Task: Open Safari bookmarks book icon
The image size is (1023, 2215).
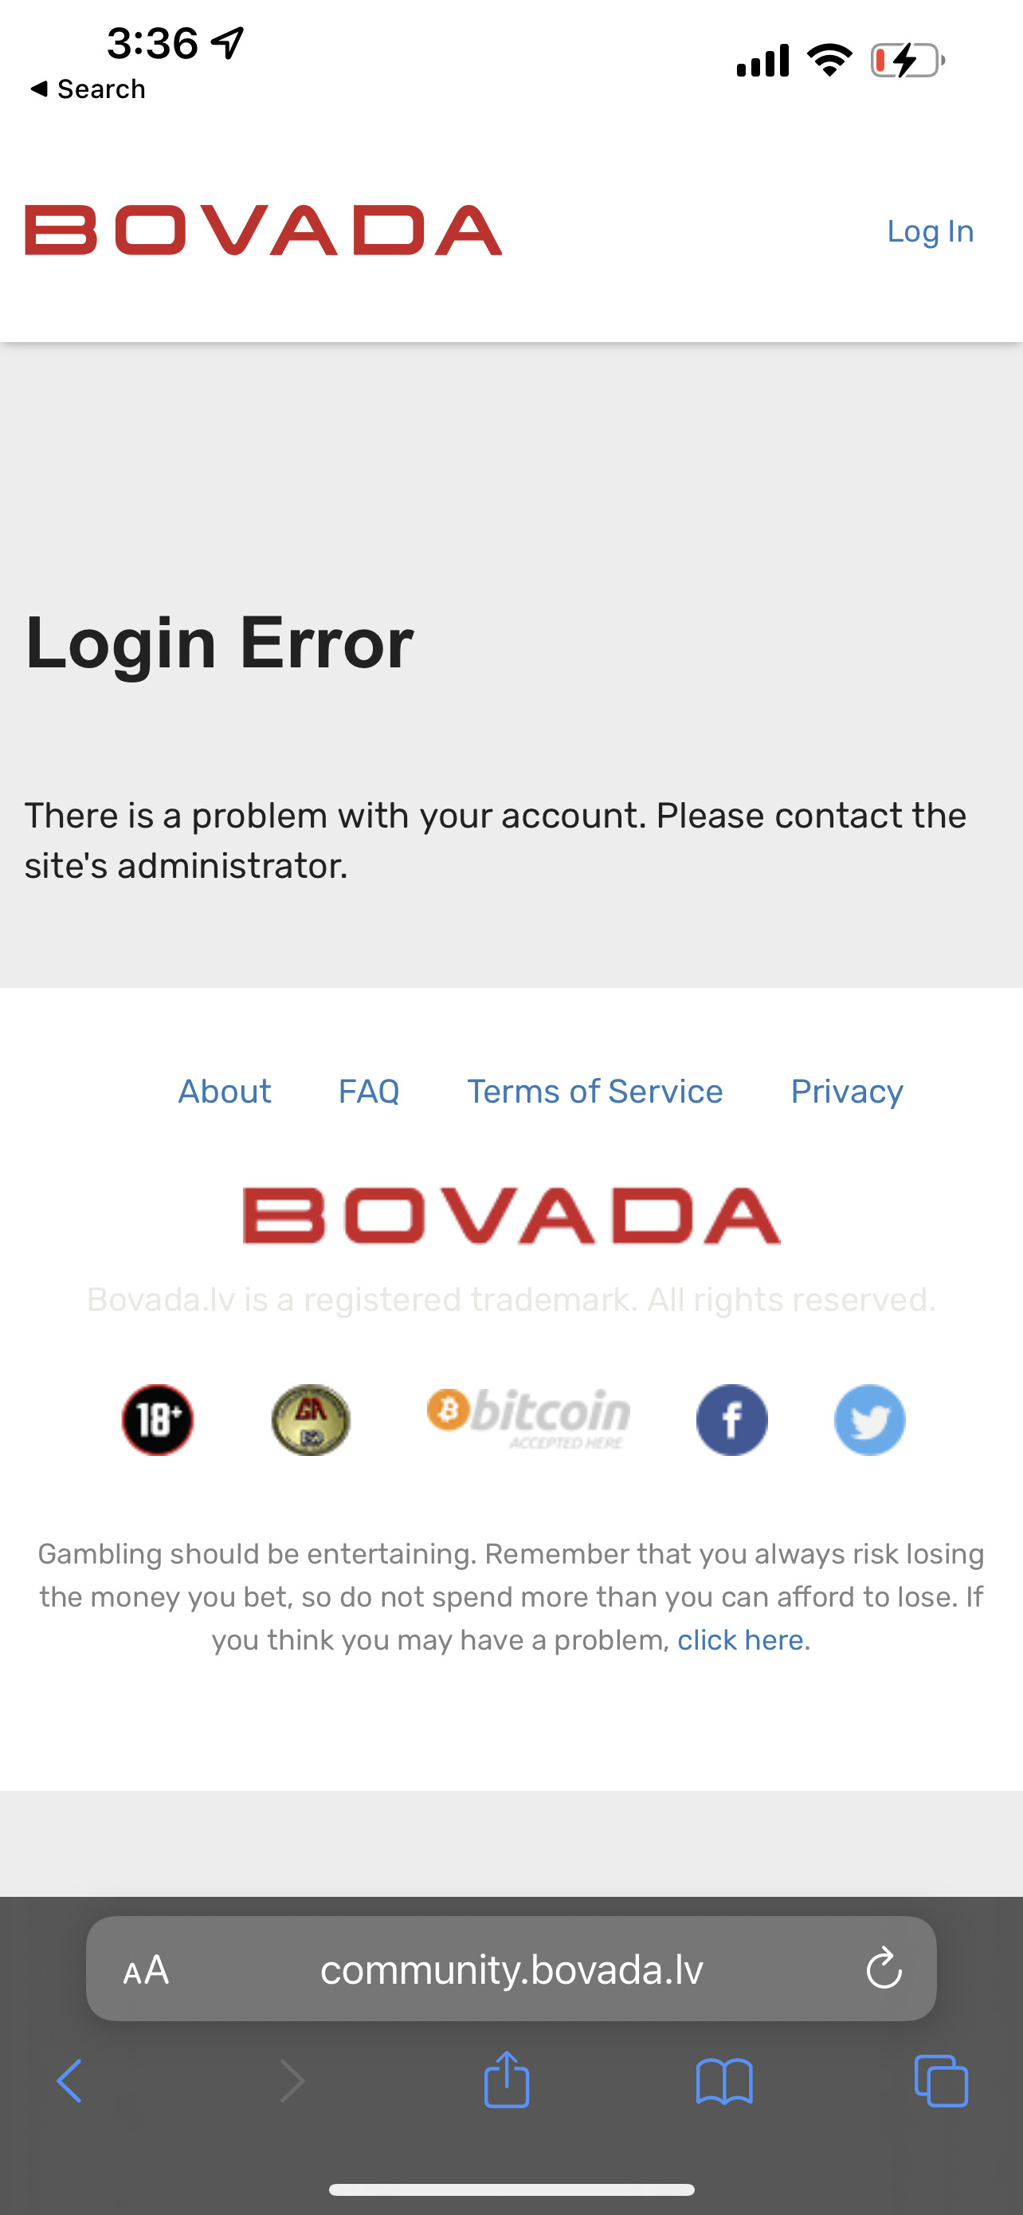Action: tap(724, 2081)
